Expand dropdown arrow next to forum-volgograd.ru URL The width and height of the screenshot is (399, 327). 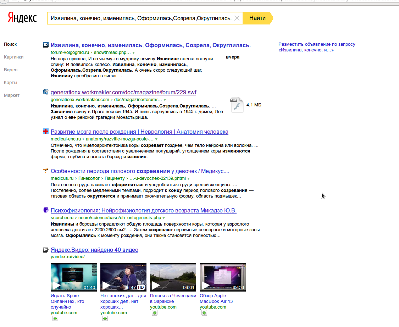(x=133, y=53)
